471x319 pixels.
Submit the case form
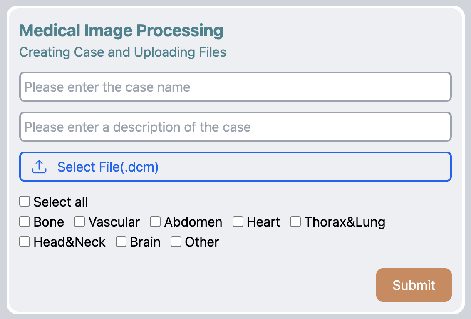[x=414, y=285]
